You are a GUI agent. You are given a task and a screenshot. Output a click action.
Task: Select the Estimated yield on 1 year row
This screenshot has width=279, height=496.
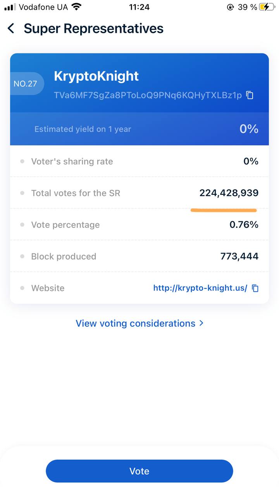139,129
